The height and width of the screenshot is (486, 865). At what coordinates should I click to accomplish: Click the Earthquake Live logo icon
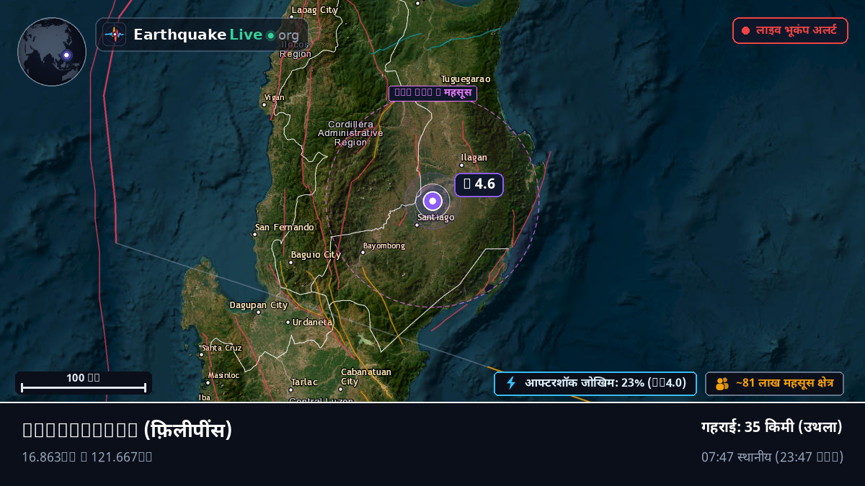click(x=114, y=35)
